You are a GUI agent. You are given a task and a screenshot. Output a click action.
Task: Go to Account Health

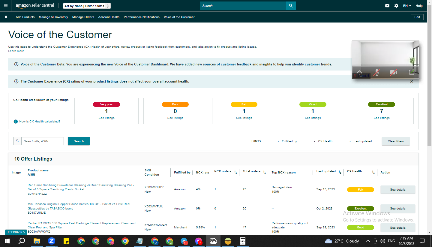[x=109, y=17]
